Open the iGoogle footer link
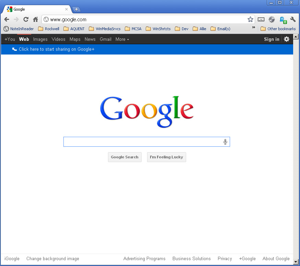Image resolution: width=300 pixels, height=266 pixels. click(x=12, y=258)
